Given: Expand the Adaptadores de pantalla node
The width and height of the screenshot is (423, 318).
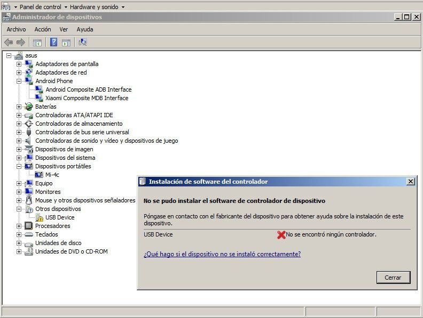Looking at the screenshot, I should (19, 64).
